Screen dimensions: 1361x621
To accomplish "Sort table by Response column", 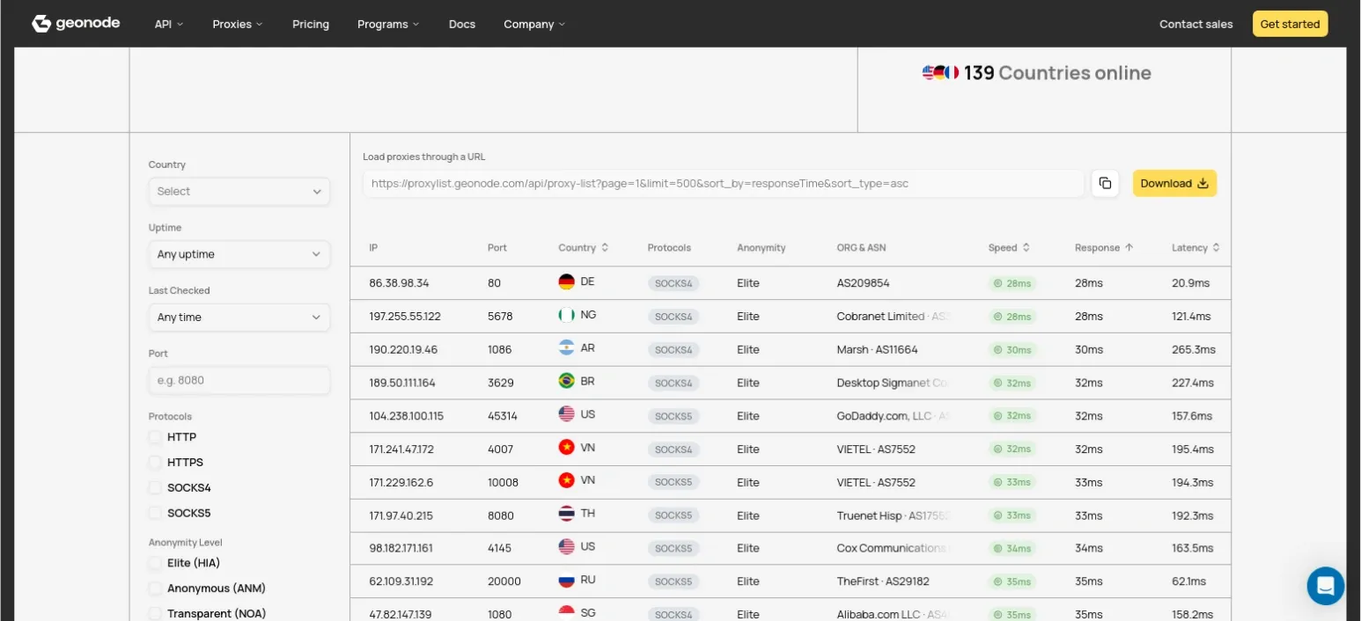I will (1104, 248).
